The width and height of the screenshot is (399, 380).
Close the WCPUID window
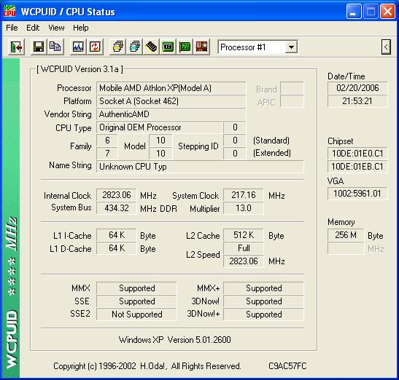(x=387, y=12)
